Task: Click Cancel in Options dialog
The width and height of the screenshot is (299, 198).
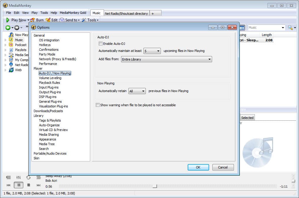Action: (x=223, y=167)
